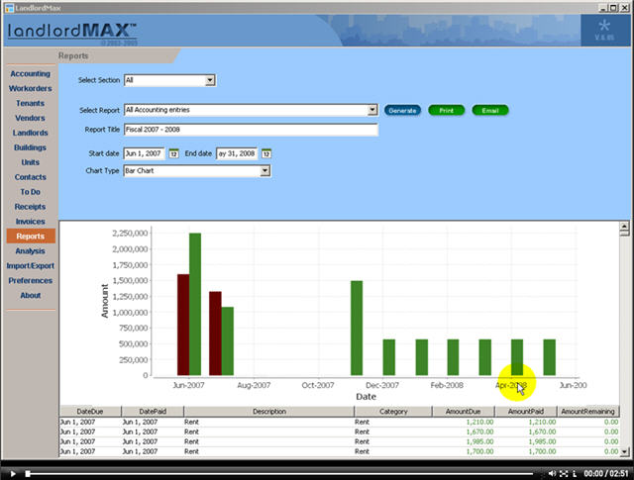Click the scroll up arrow of report pane

point(624,226)
